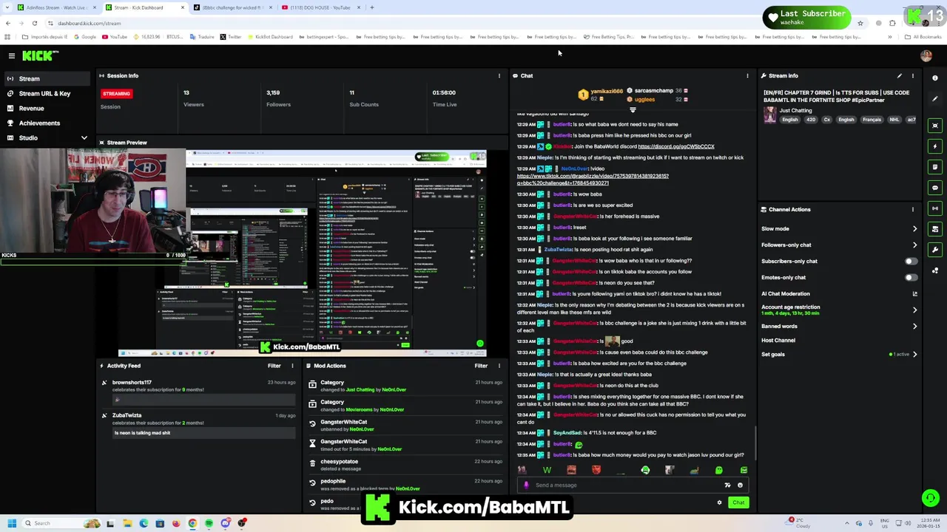Image resolution: width=947 pixels, height=532 pixels.
Task: Click the three-dots cluster icon in sidebar
Action: pyautogui.click(x=935, y=270)
